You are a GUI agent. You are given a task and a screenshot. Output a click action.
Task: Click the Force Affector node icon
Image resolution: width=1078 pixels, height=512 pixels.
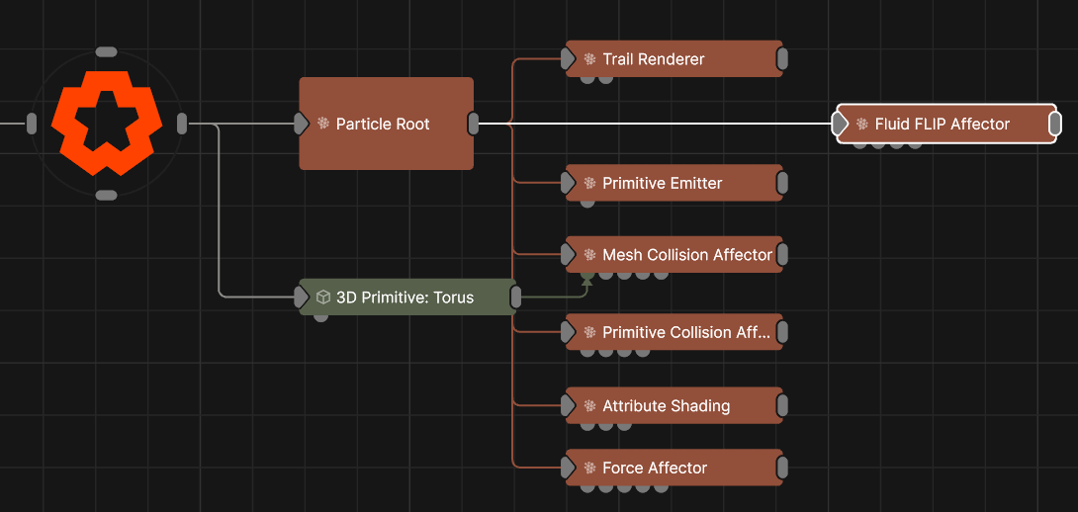(589, 469)
